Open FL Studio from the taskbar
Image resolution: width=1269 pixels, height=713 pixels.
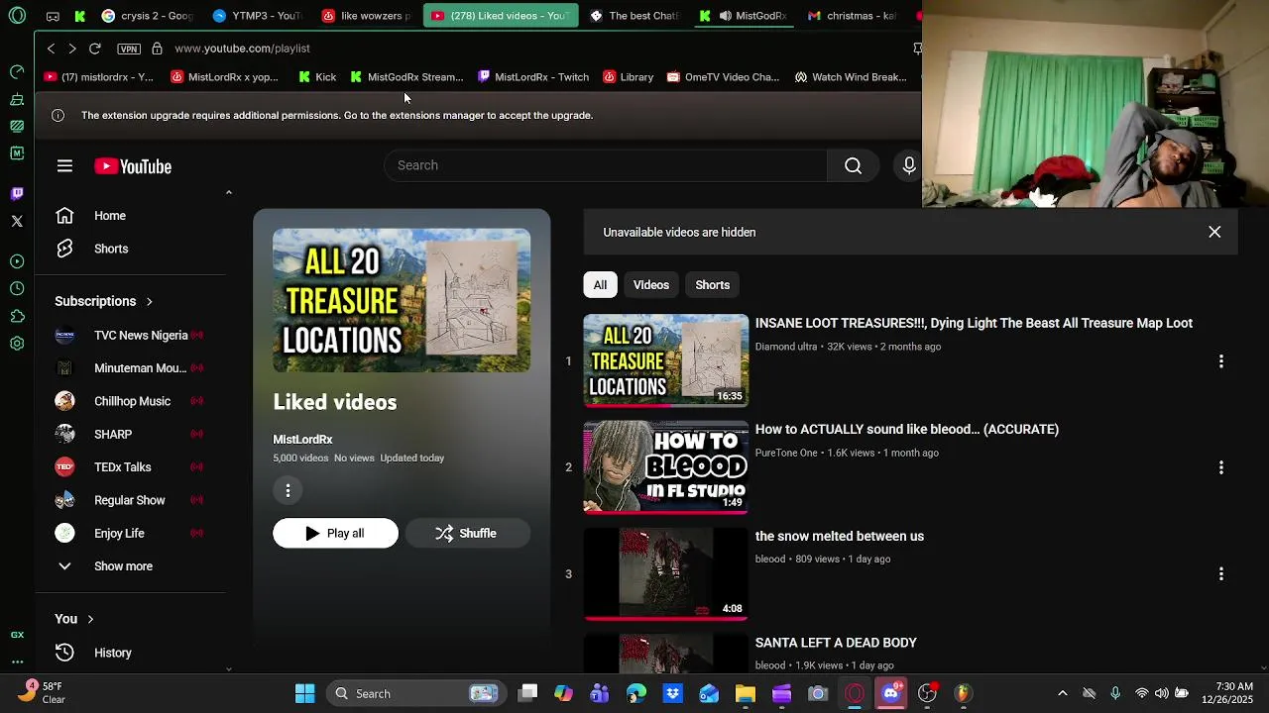click(963, 693)
